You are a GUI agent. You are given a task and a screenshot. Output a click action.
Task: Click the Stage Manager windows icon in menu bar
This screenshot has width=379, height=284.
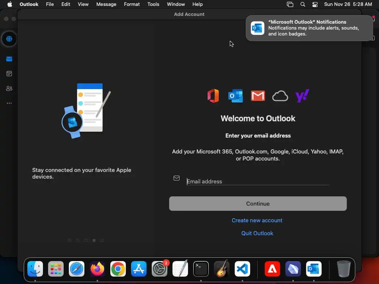pos(290,4)
